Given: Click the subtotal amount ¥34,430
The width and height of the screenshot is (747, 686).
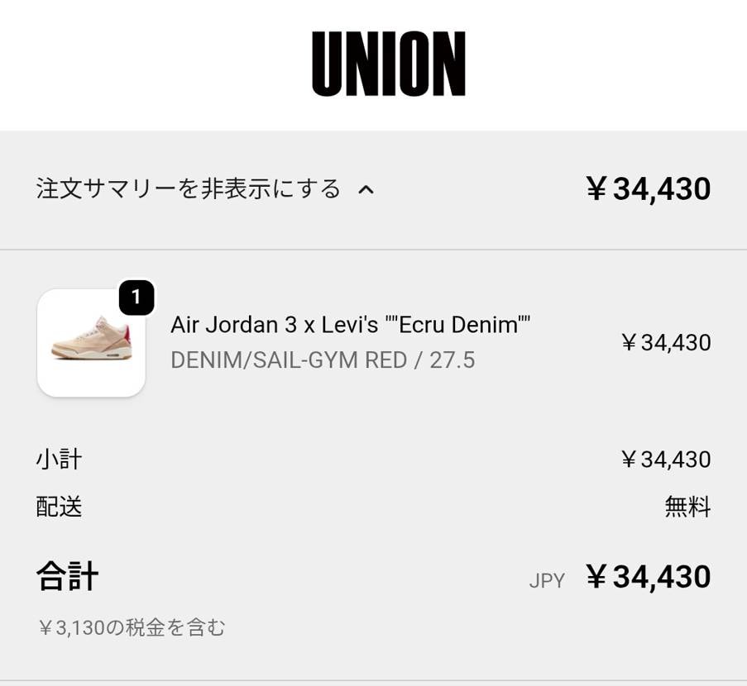Looking at the screenshot, I should click(666, 459).
